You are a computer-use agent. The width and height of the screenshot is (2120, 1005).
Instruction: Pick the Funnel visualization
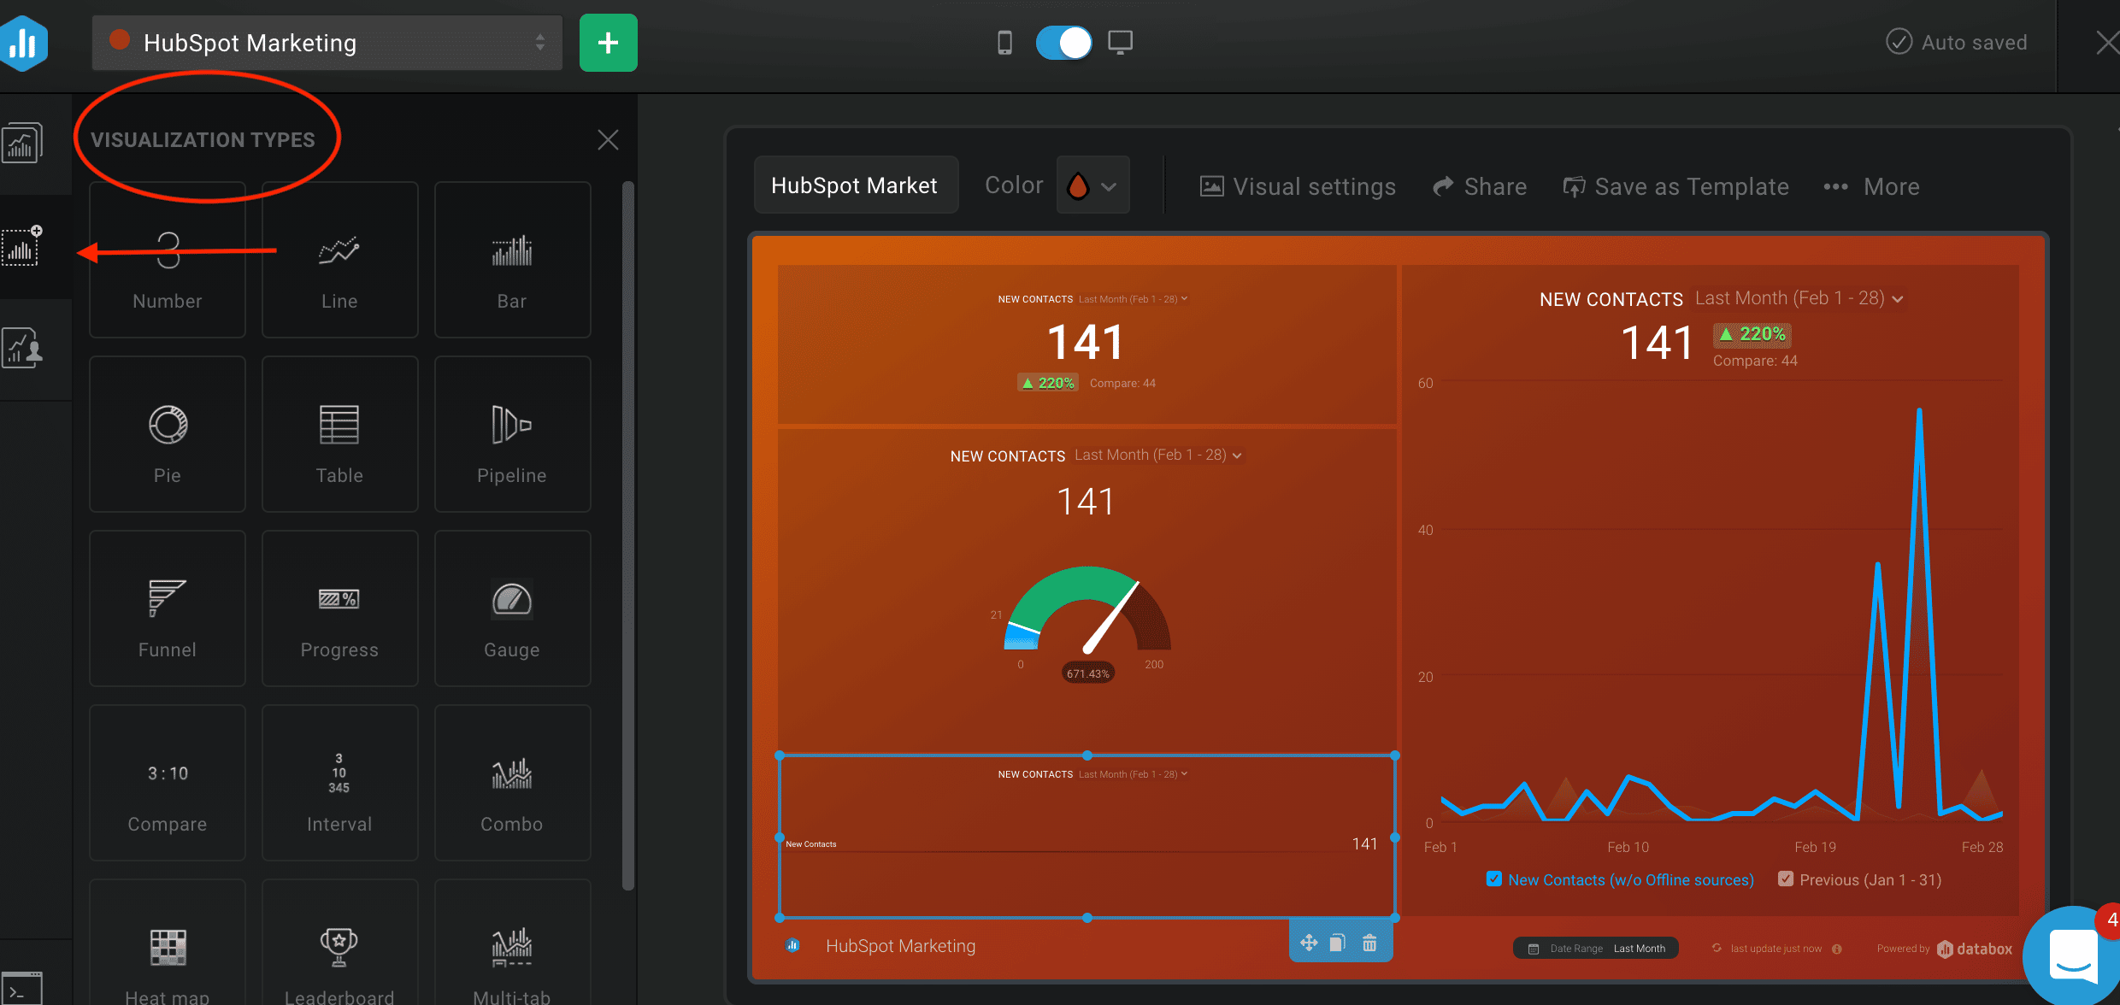point(168,608)
